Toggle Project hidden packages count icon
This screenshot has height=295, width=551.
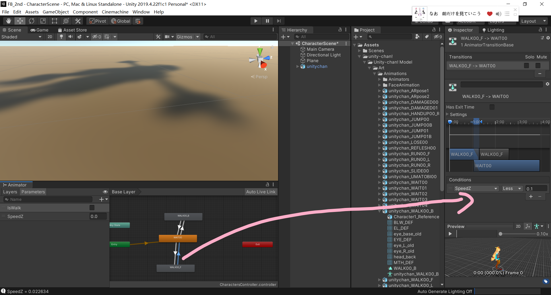[438, 37]
